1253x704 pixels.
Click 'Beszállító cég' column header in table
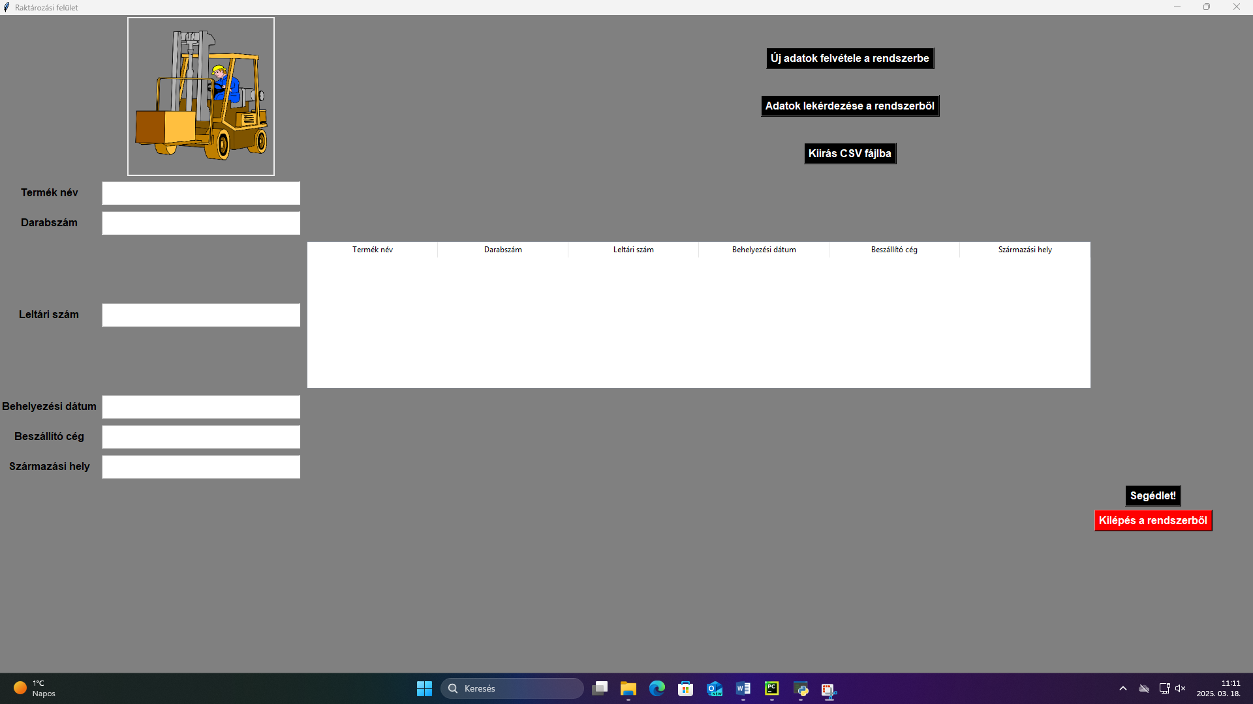coord(894,250)
